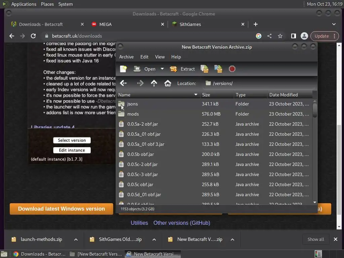Open the Edit menu in archive manager

[144, 57]
